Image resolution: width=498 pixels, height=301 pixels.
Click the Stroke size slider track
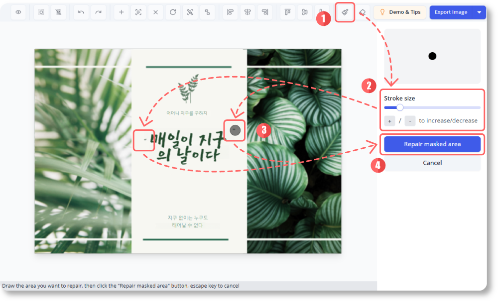(x=438, y=107)
